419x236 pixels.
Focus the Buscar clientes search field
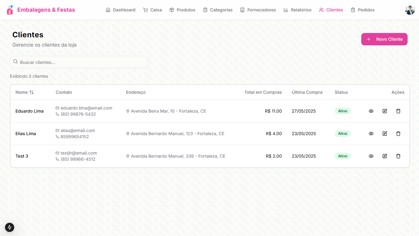[x=82, y=62]
